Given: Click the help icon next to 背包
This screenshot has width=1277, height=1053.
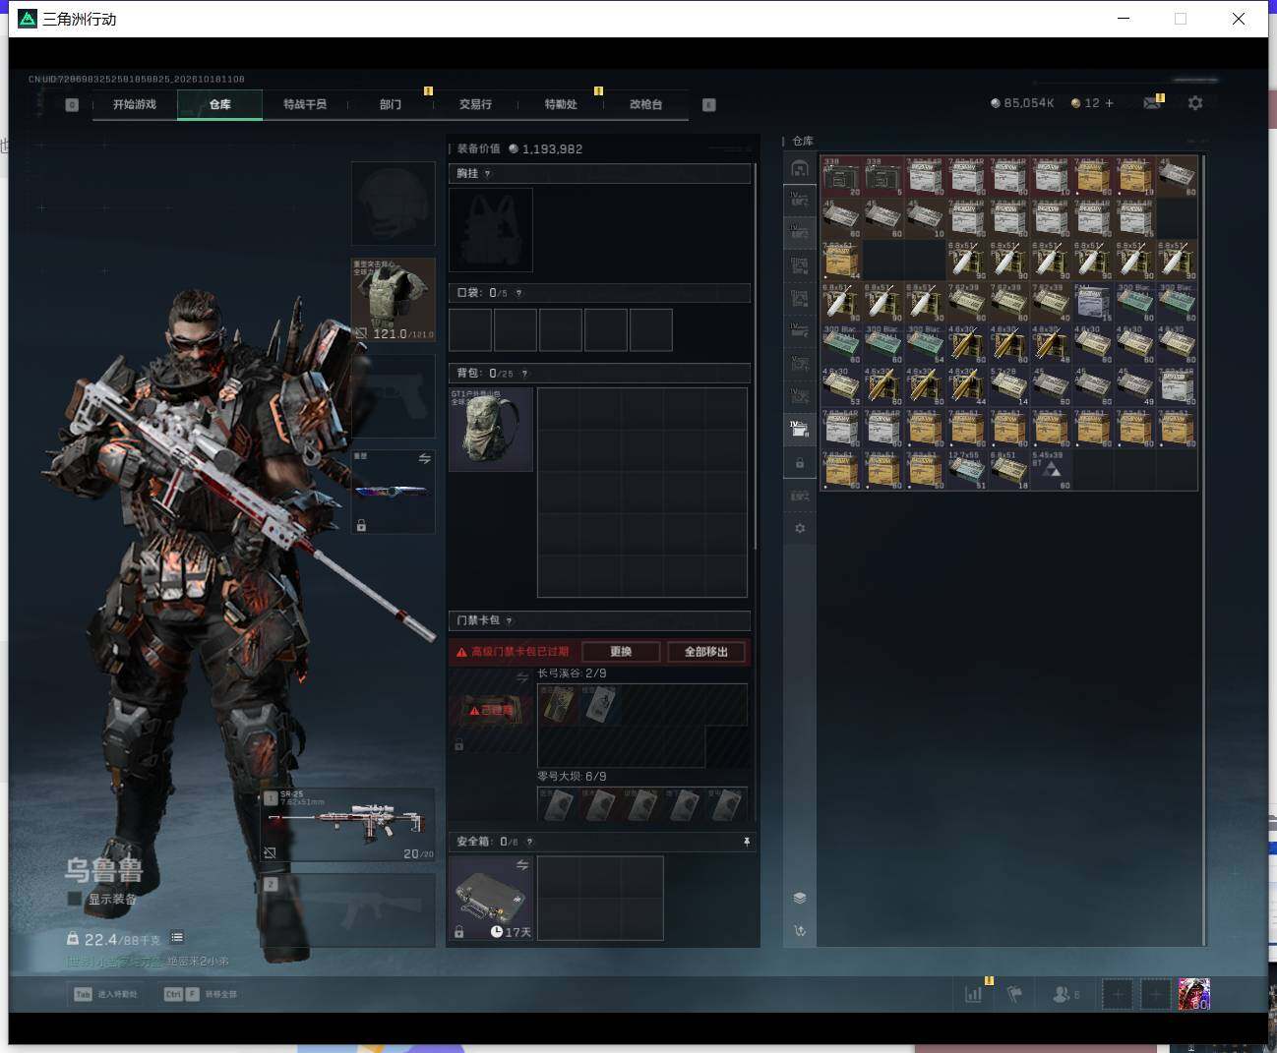Looking at the screenshot, I should tap(524, 374).
